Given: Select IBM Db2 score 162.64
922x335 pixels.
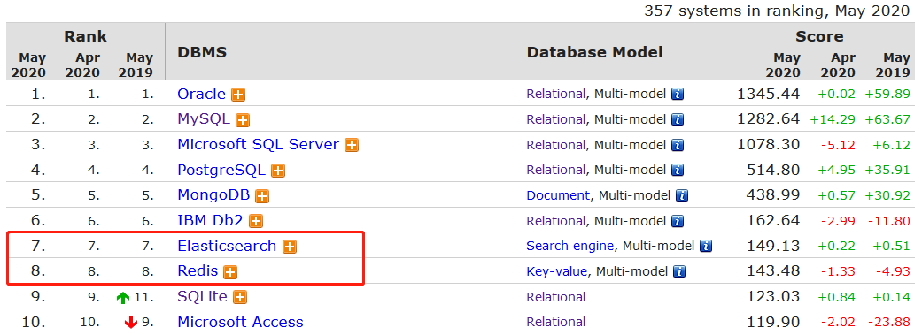Looking at the screenshot, I should point(774,221).
